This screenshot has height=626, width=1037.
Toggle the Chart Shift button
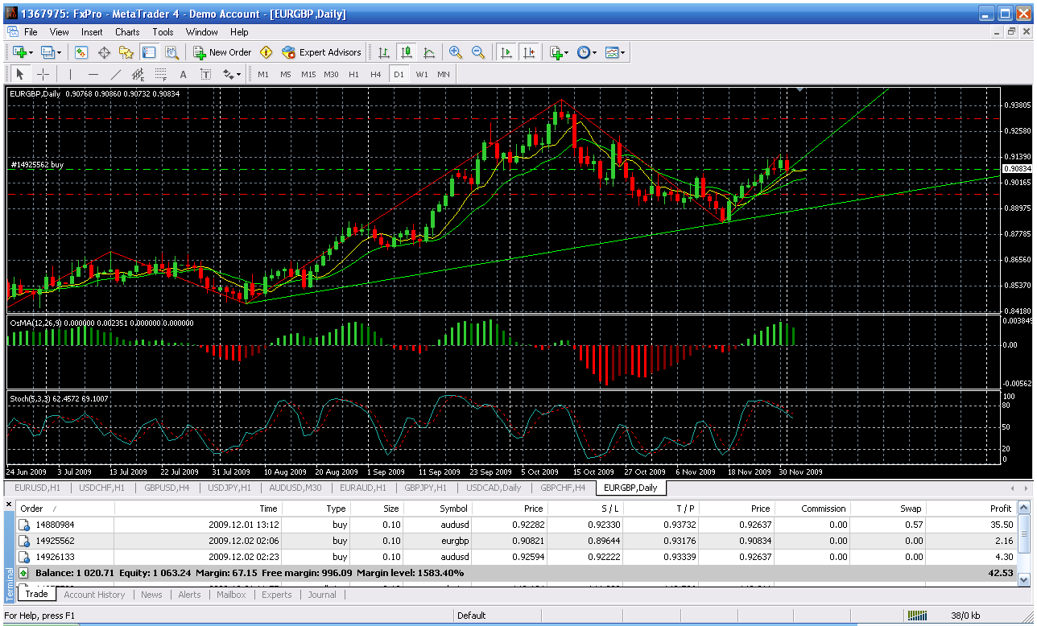click(528, 52)
